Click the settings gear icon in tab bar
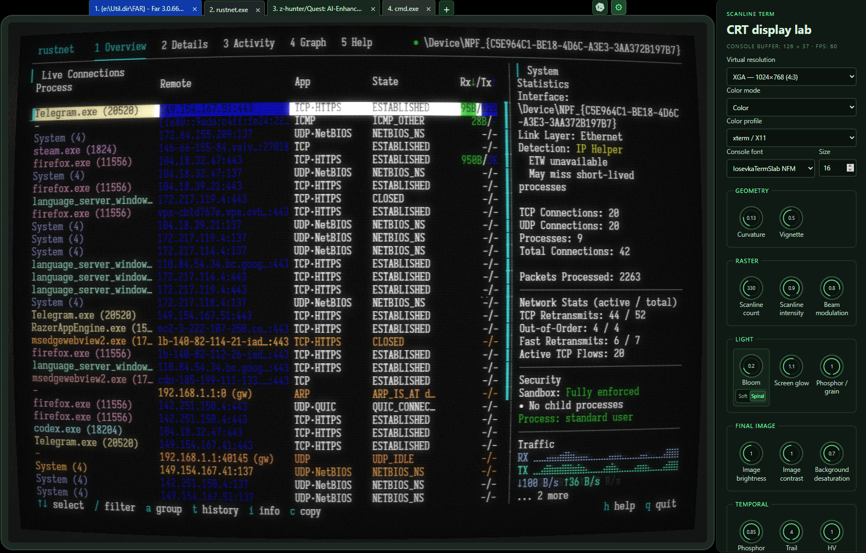Viewport: 866px width, 553px height. (619, 7)
